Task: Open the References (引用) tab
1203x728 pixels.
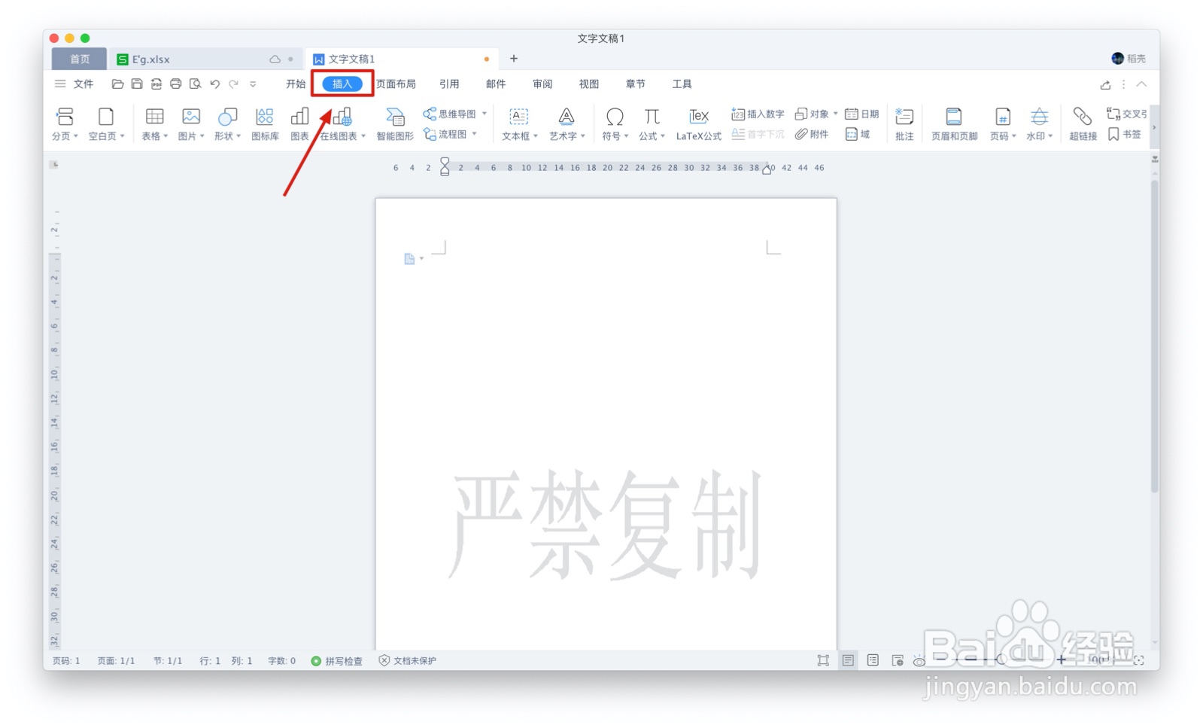Action: (449, 84)
